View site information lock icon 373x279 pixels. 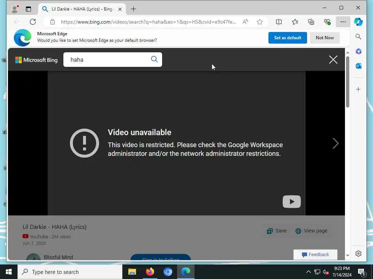click(52, 22)
